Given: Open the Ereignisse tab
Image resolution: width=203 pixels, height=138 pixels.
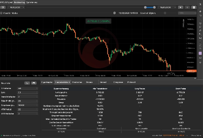Looking at the screenshot, I should click(118, 82).
